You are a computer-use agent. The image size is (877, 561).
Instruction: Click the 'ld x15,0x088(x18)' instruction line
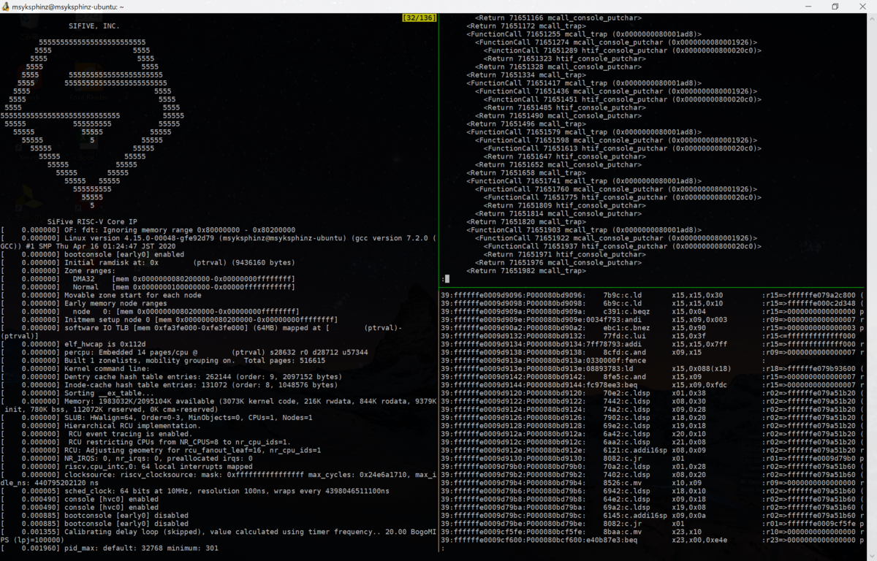651,369
